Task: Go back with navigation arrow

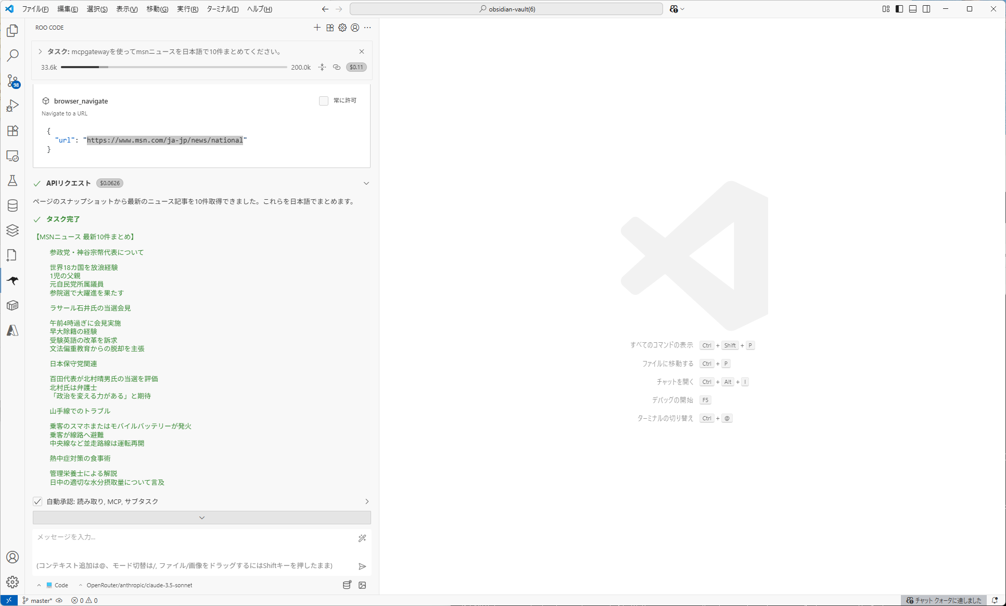Action: click(325, 9)
